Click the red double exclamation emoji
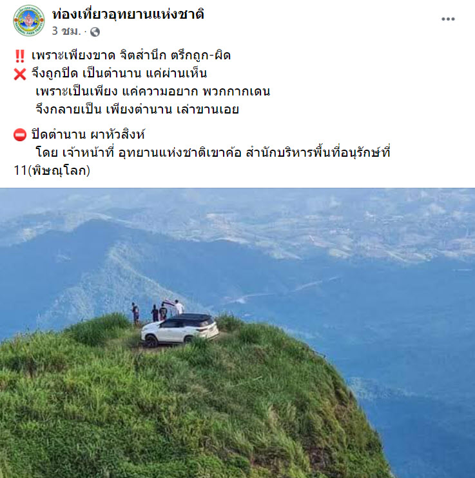 pyautogui.click(x=20, y=56)
